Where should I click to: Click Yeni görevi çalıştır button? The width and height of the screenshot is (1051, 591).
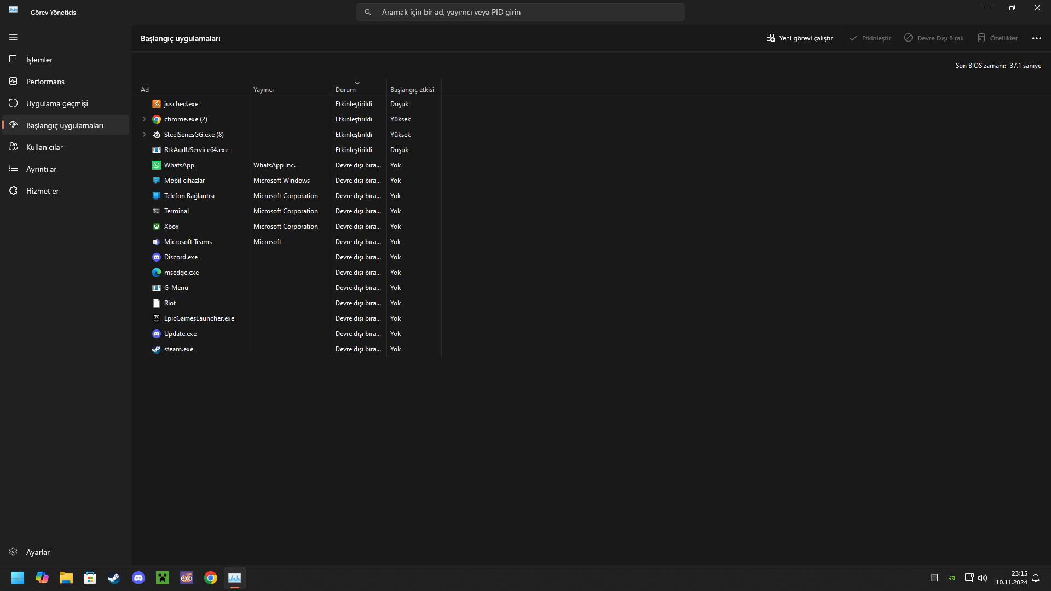[x=800, y=38]
